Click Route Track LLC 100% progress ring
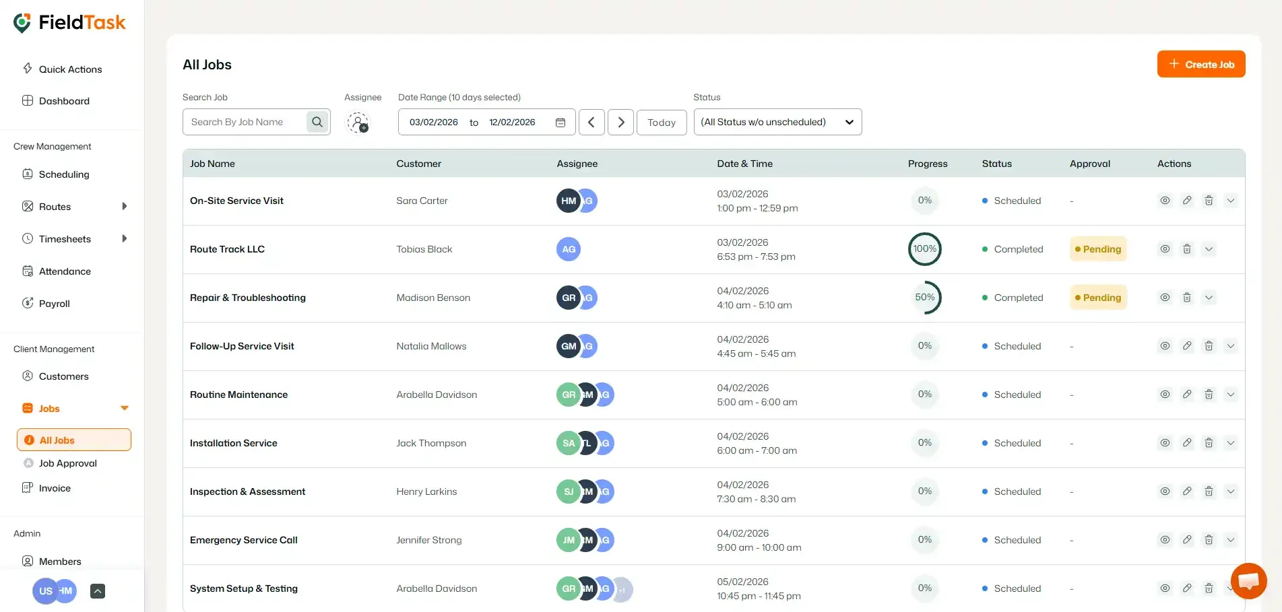The width and height of the screenshot is (1282, 612). point(924,249)
